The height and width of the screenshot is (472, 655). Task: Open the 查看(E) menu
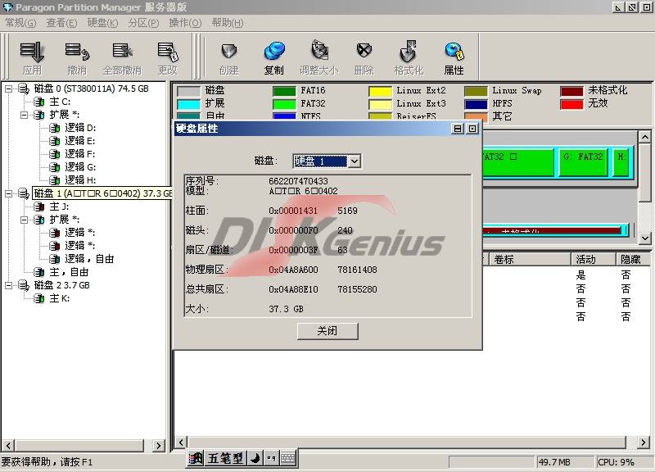click(x=62, y=23)
